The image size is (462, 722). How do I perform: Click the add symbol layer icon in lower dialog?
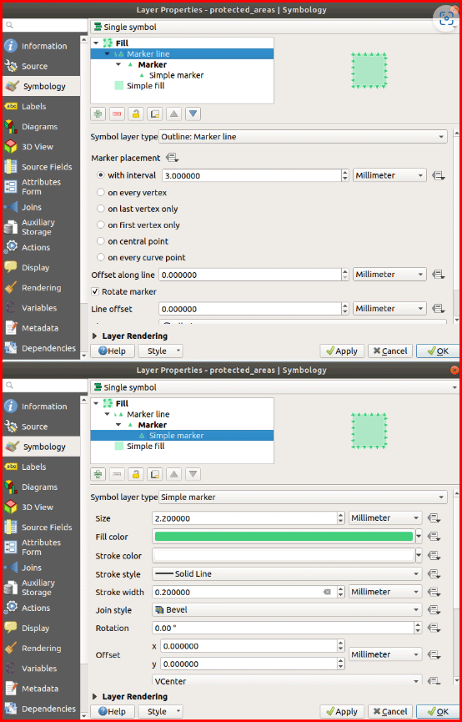click(x=98, y=474)
